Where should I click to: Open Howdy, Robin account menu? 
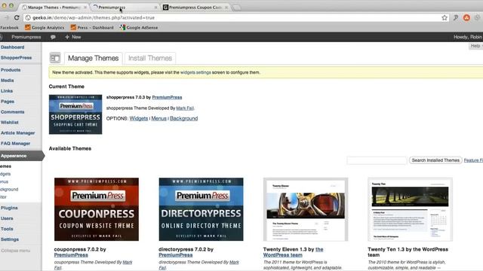[468, 37]
